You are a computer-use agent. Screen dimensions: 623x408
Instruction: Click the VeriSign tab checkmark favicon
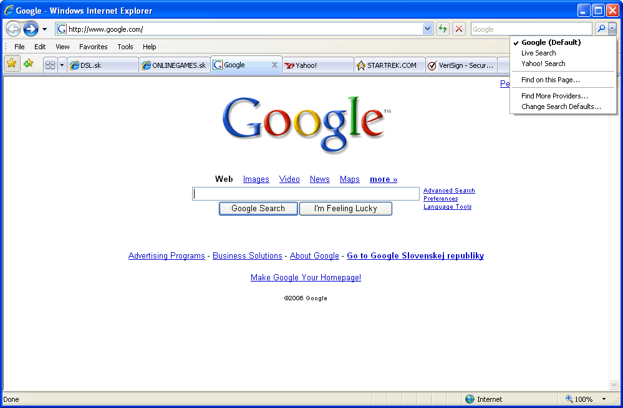click(x=432, y=65)
